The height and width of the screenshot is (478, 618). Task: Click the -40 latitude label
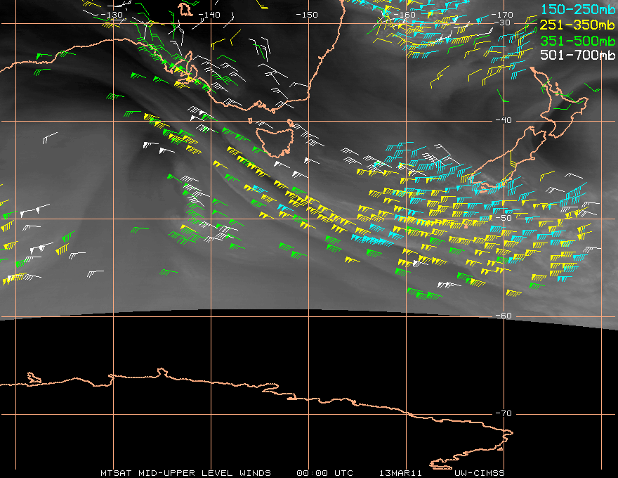504,120
